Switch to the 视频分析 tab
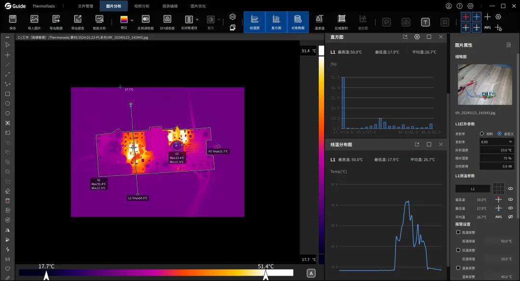 point(142,6)
